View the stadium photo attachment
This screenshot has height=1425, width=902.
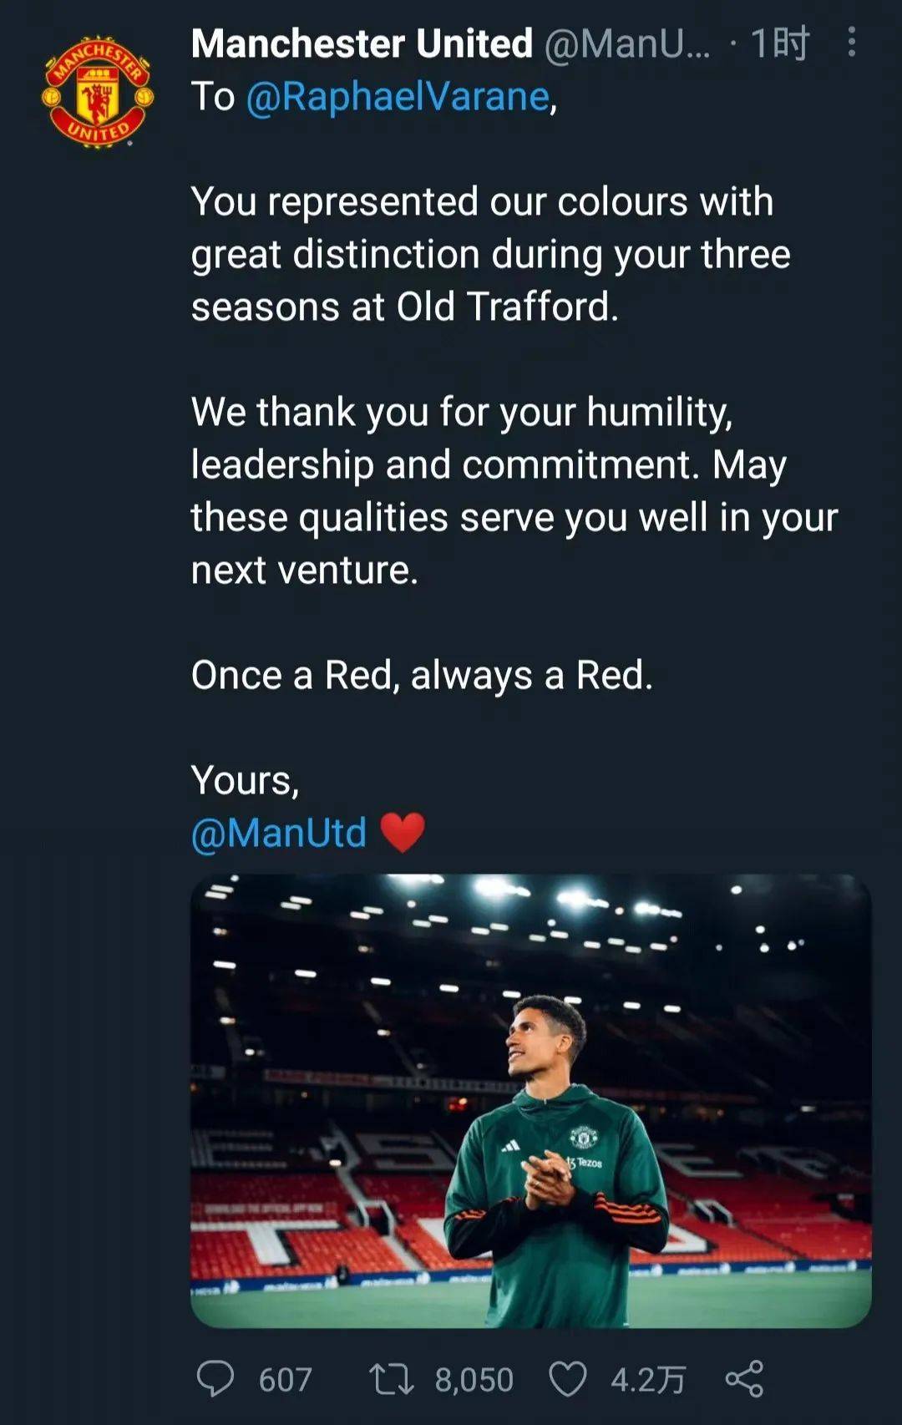point(530,1100)
